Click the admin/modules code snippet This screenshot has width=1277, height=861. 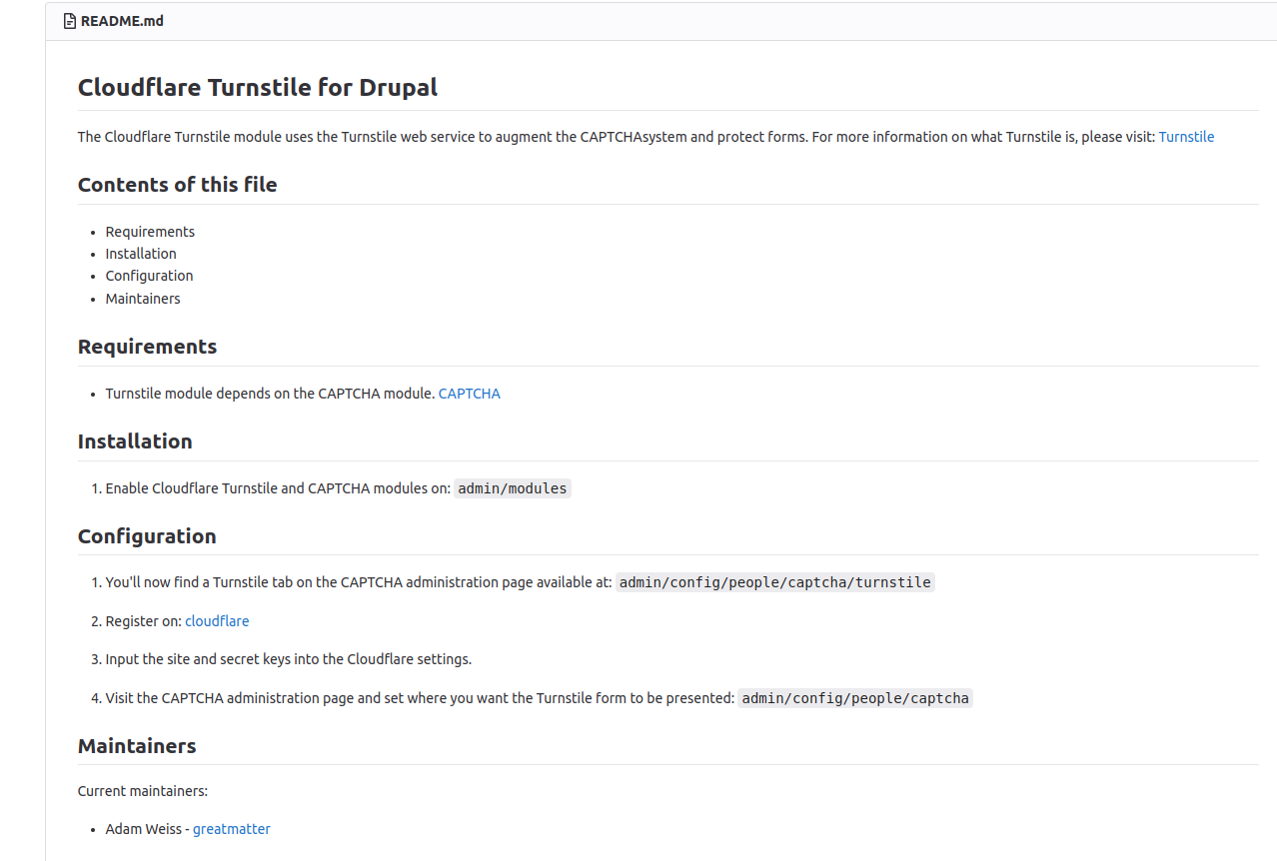pyautogui.click(x=513, y=488)
